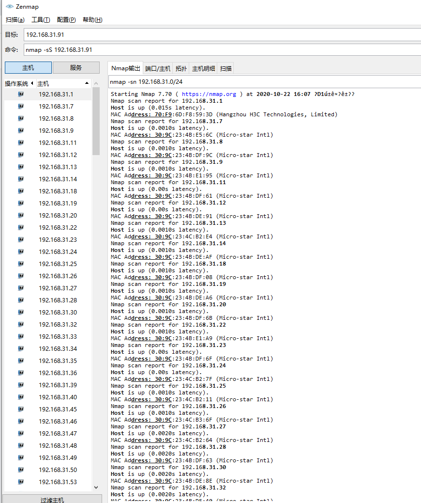Click OS icon beside host 192.168.31.28
The width and height of the screenshot is (421, 503).
(x=21, y=300)
